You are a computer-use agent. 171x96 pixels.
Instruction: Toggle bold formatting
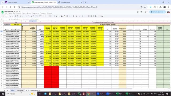(54, 16)
